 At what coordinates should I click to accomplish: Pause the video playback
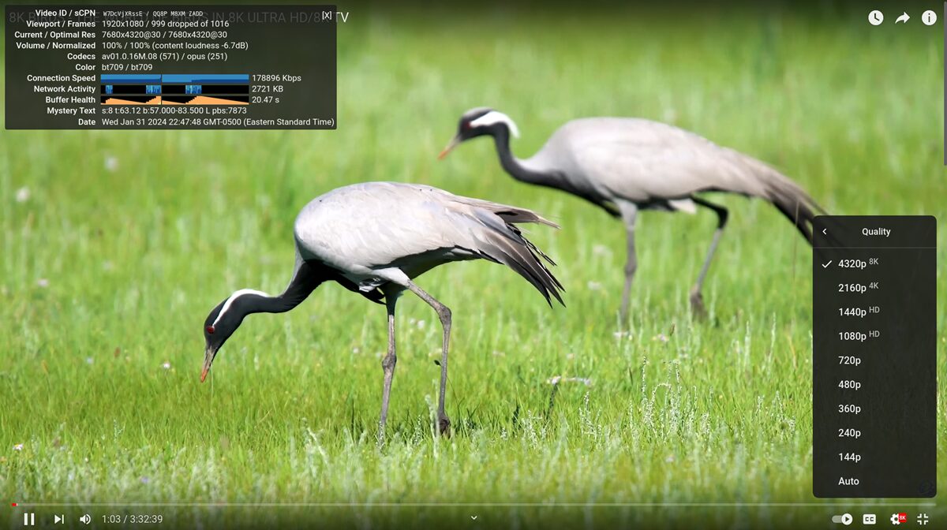pos(29,519)
